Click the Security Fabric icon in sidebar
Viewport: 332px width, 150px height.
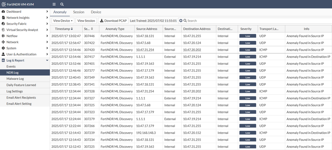pyautogui.click(x=3, y=24)
